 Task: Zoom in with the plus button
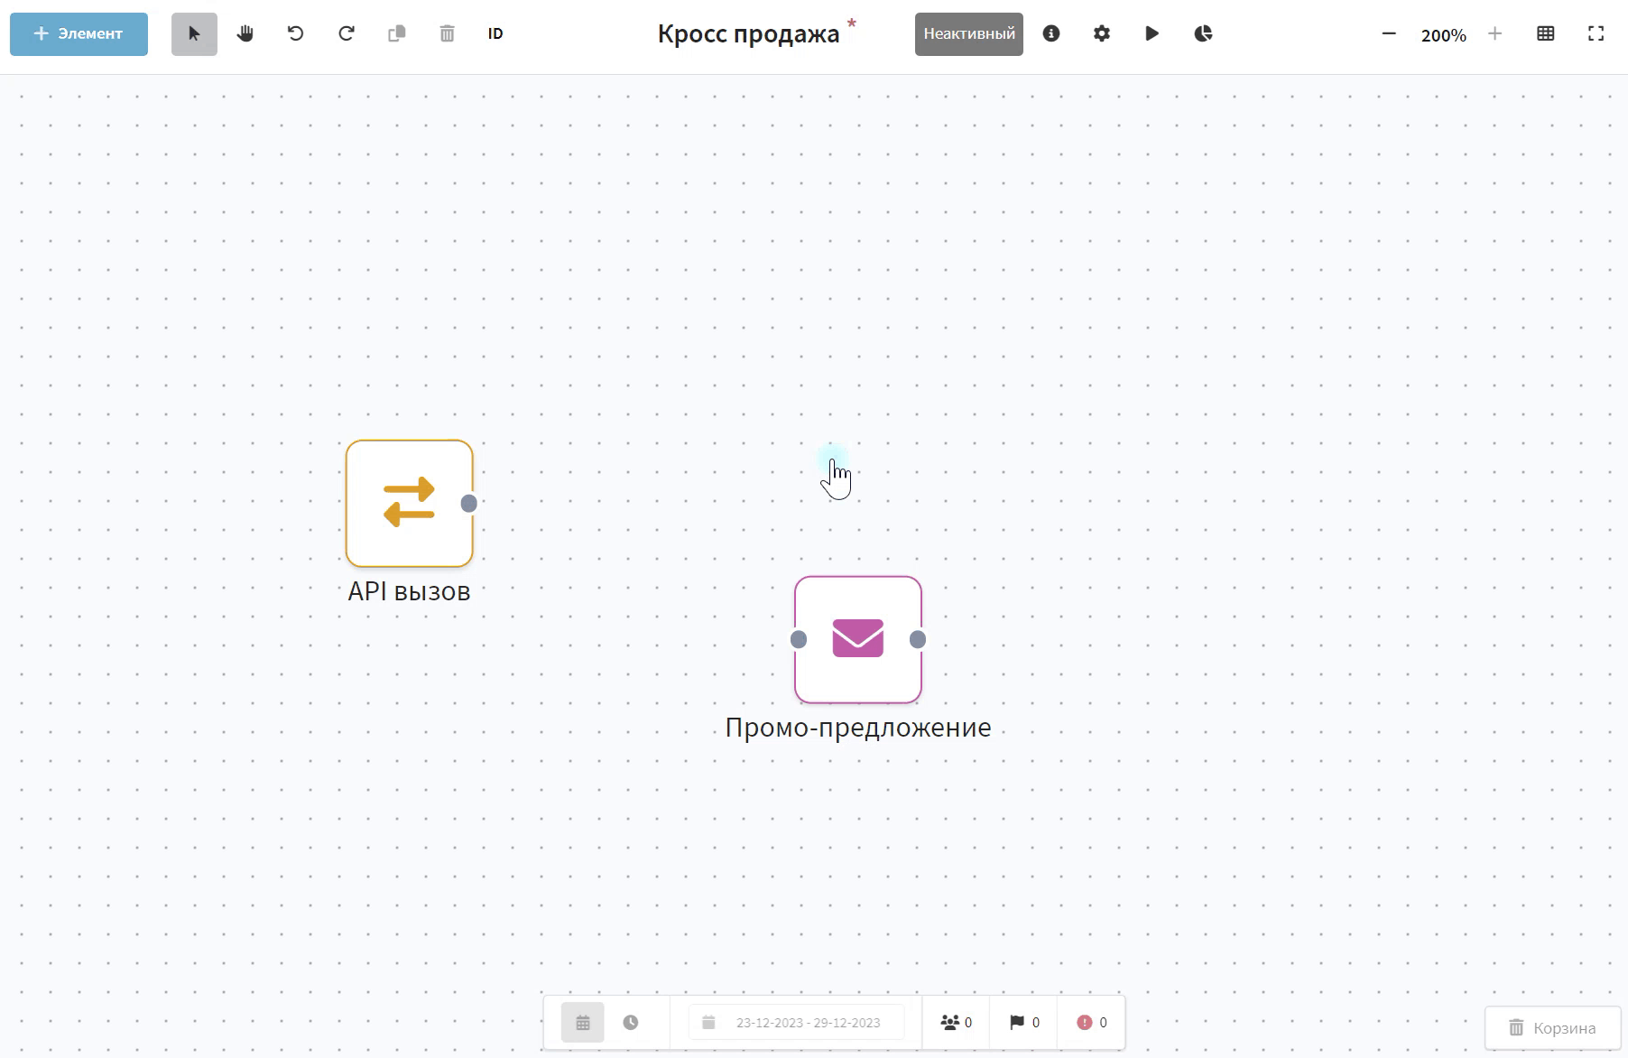coord(1495,34)
